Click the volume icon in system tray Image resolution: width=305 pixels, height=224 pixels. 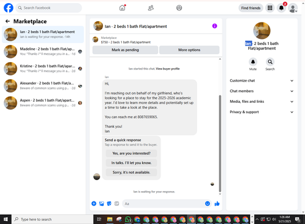[274, 219]
